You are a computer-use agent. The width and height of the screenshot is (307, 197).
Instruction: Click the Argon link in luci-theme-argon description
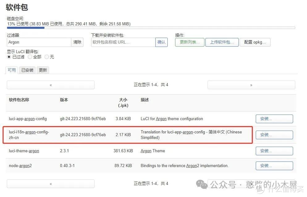(x=147, y=151)
